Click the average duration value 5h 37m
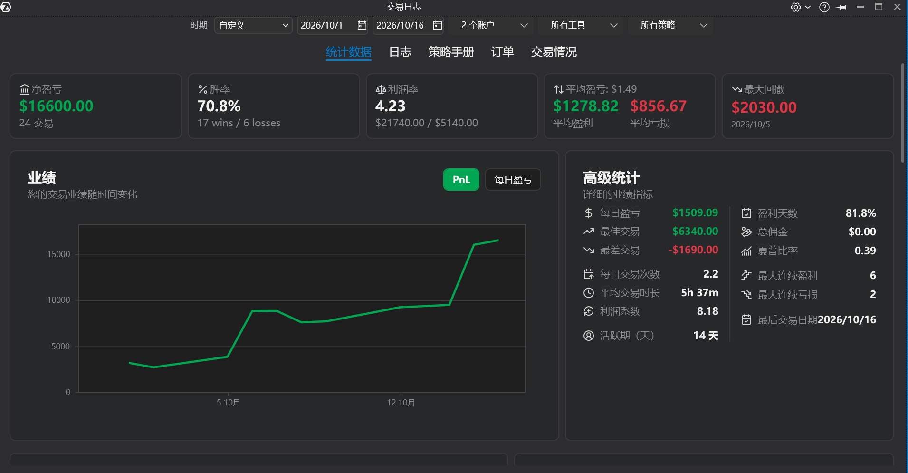The height and width of the screenshot is (473, 908). (700, 293)
